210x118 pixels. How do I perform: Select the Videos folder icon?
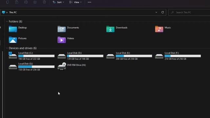click(x=62, y=40)
